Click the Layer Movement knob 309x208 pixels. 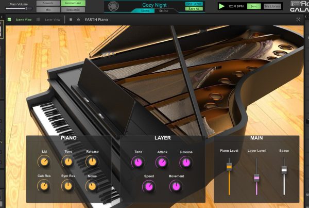(x=176, y=187)
